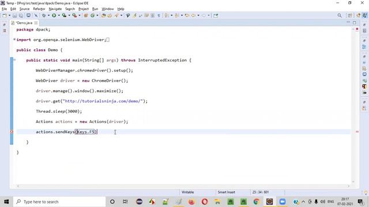Open the Project menu

click(84, 9)
